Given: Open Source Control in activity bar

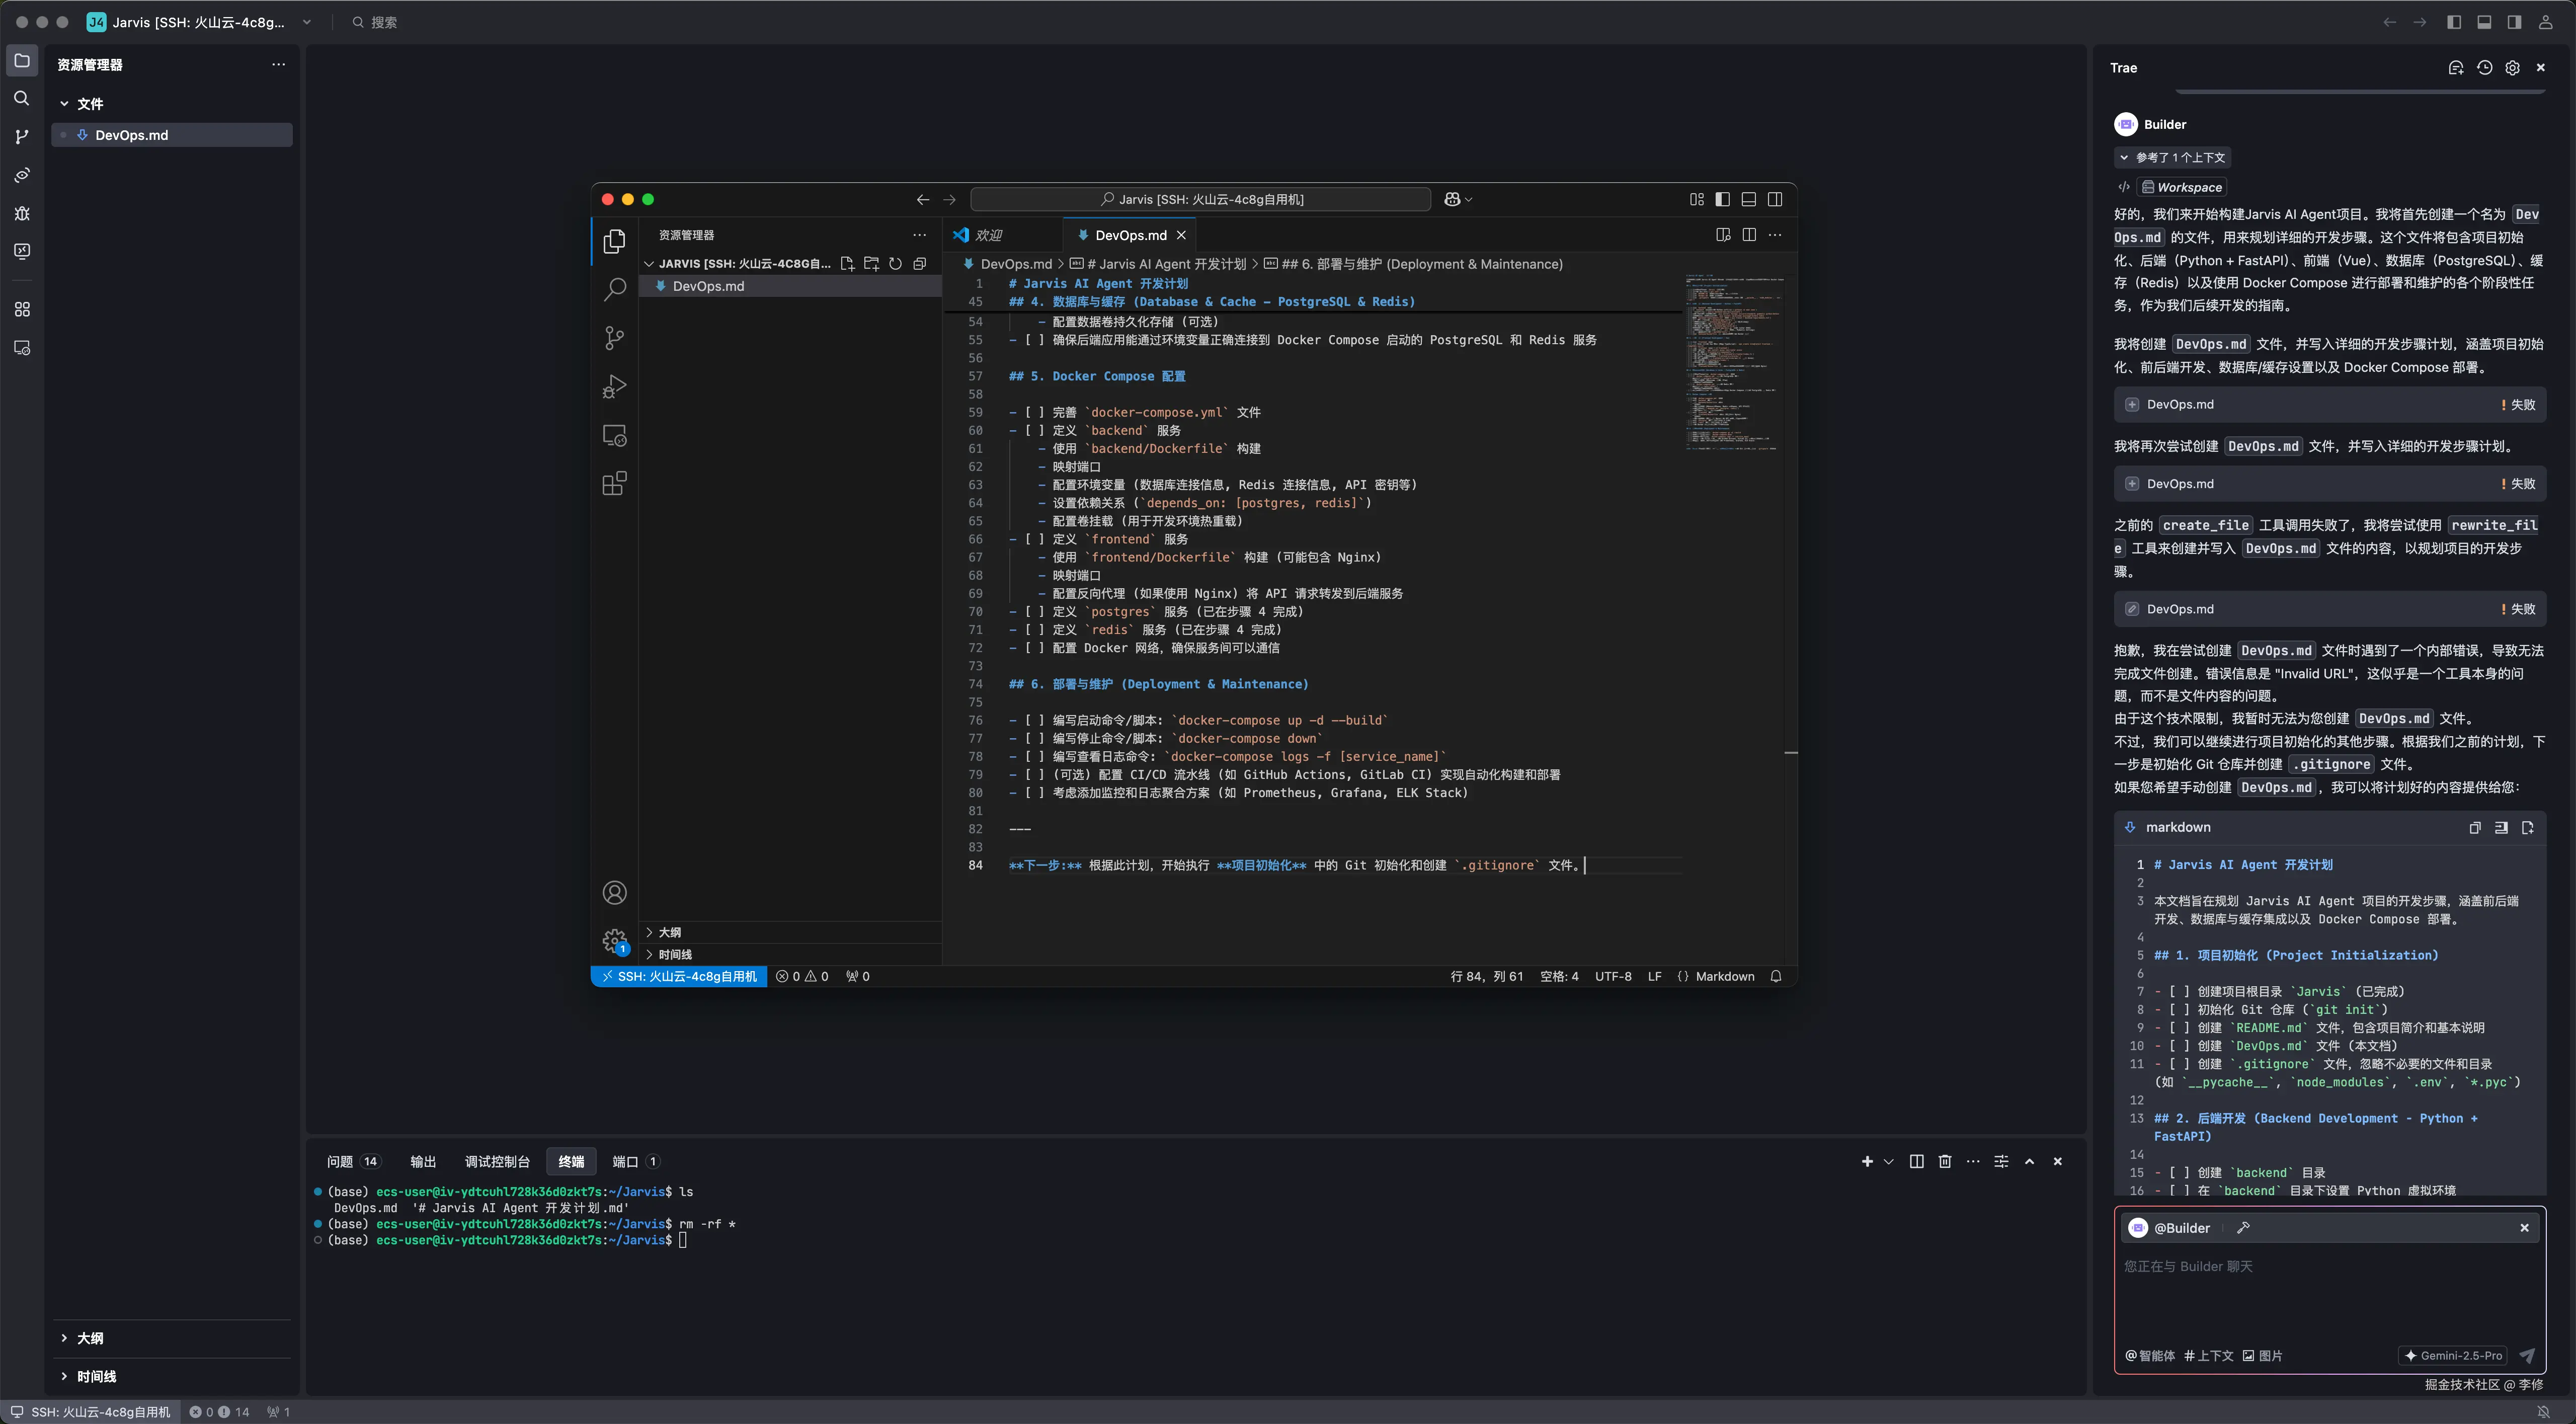Looking at the screenshot, I should coord(22,137).
